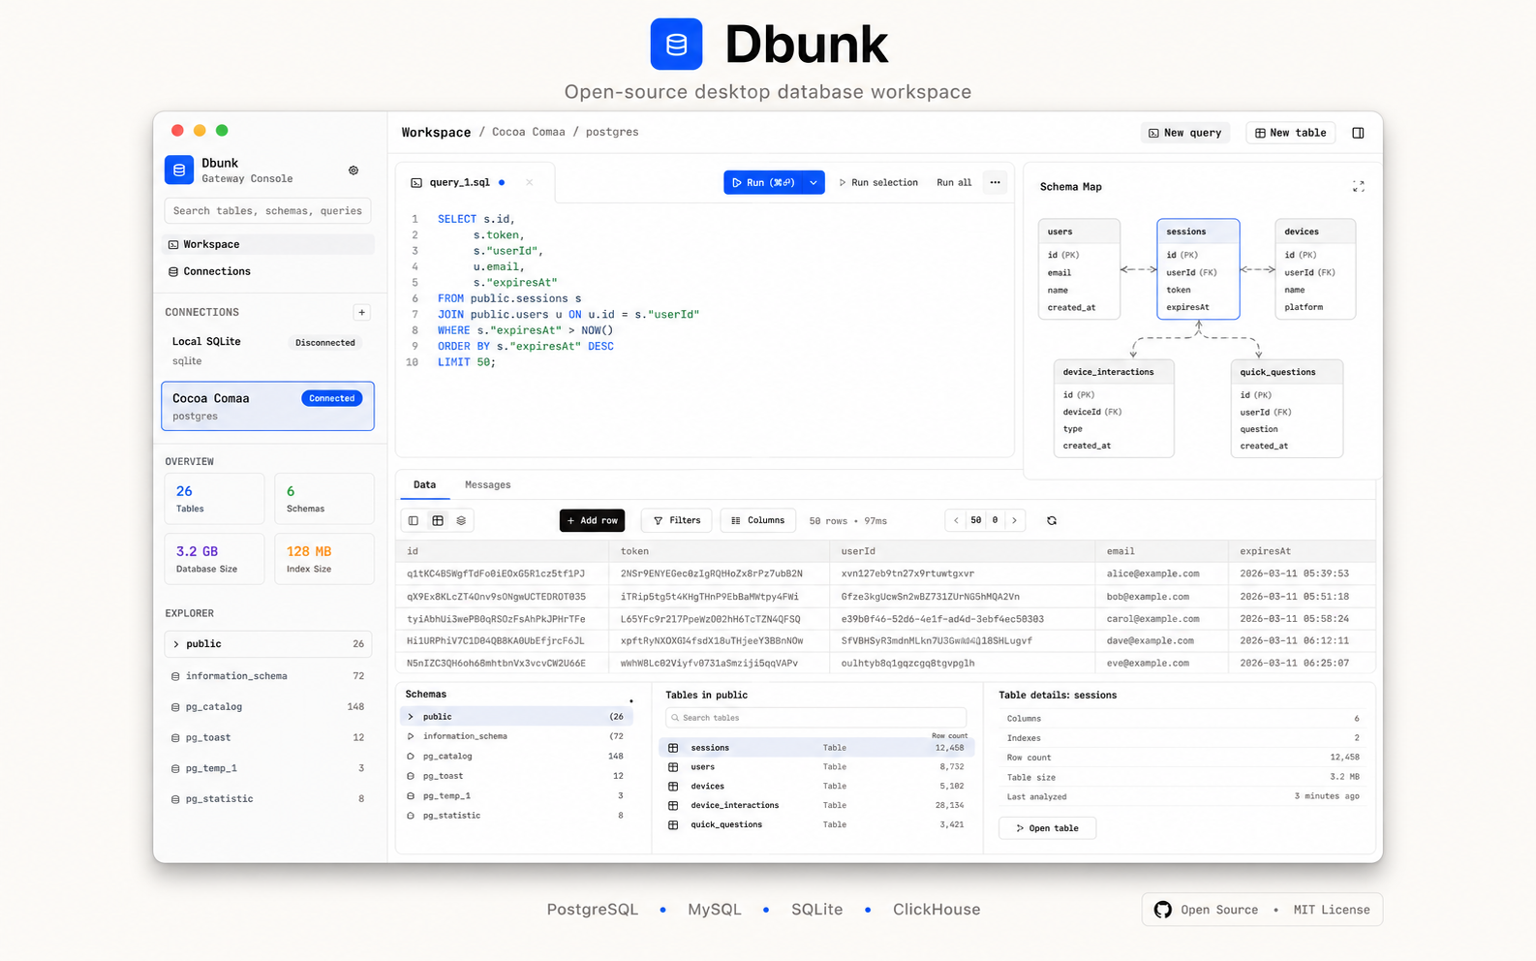
Task: Open the Run button dropdown arrow
Action: tap(814, 182)
